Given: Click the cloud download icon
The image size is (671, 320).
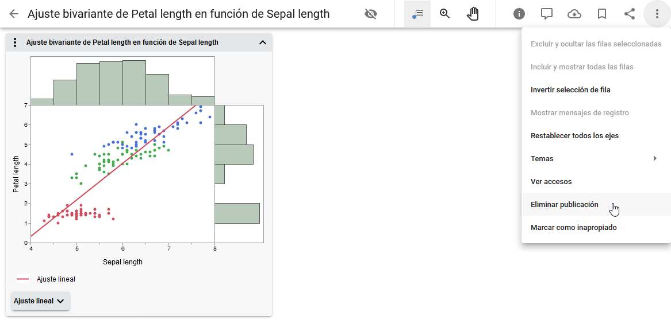Looking at the screenshot, I should point(574,14).
